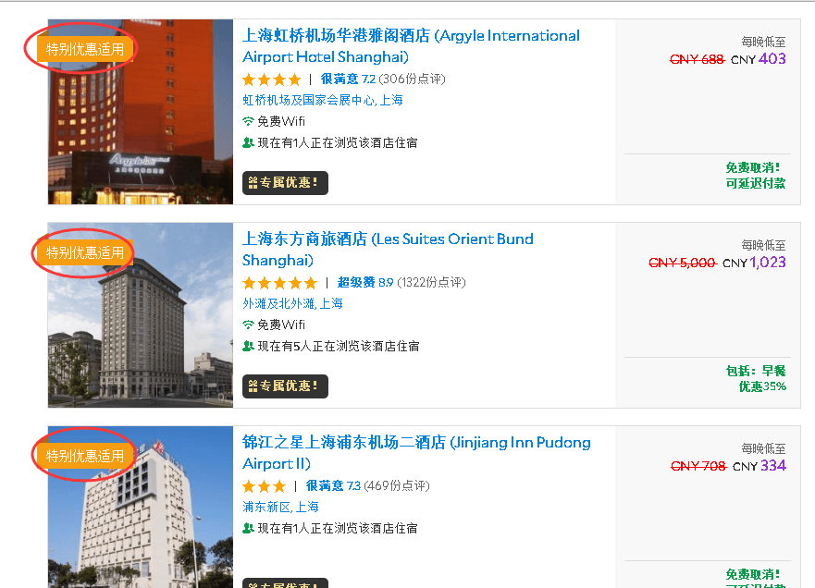Viewport: 815px width, 588px height.
Task: Click crossed-out CNY 5,000 price
Action: [683, 263]
